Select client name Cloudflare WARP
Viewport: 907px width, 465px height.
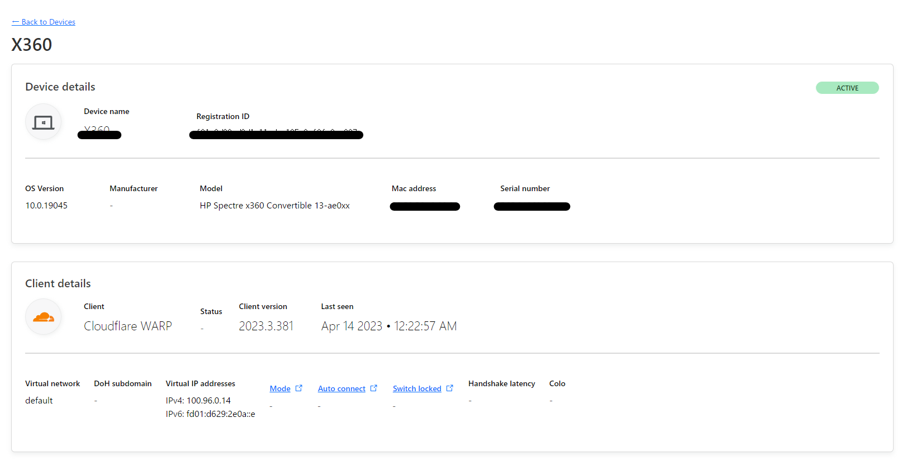[128, 326]
